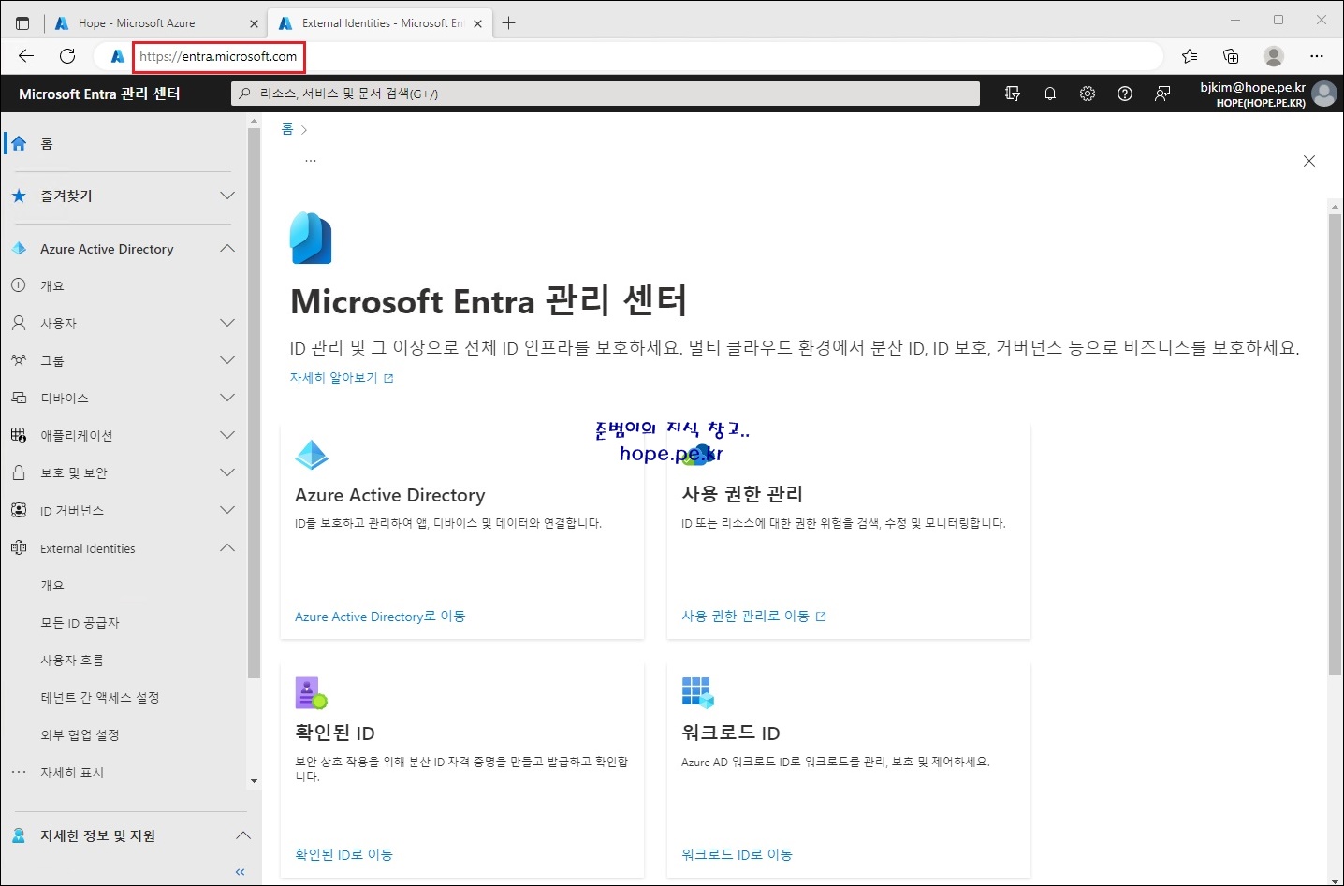Open the tab actions menu icon
Viewport: 1344px width, 886px height.
pos(22,23)
